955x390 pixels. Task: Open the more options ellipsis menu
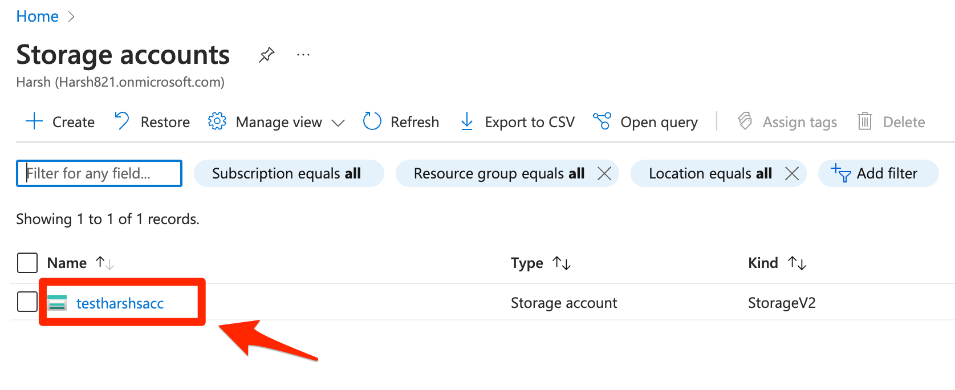(x=303, y=55)
